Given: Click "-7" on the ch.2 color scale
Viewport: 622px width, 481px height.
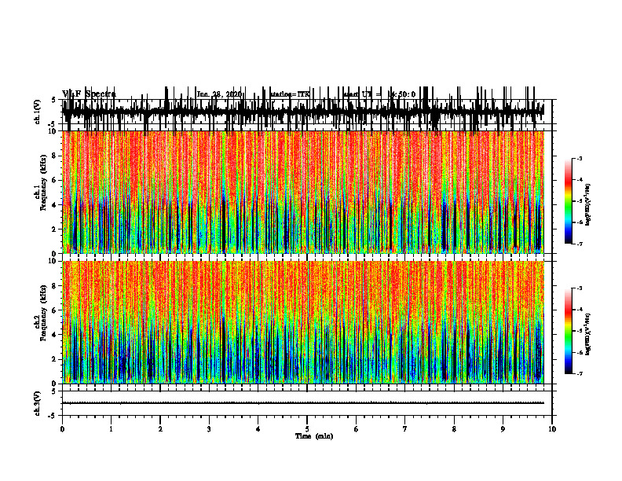Looking at the screenshot, I should coord(580,374).
